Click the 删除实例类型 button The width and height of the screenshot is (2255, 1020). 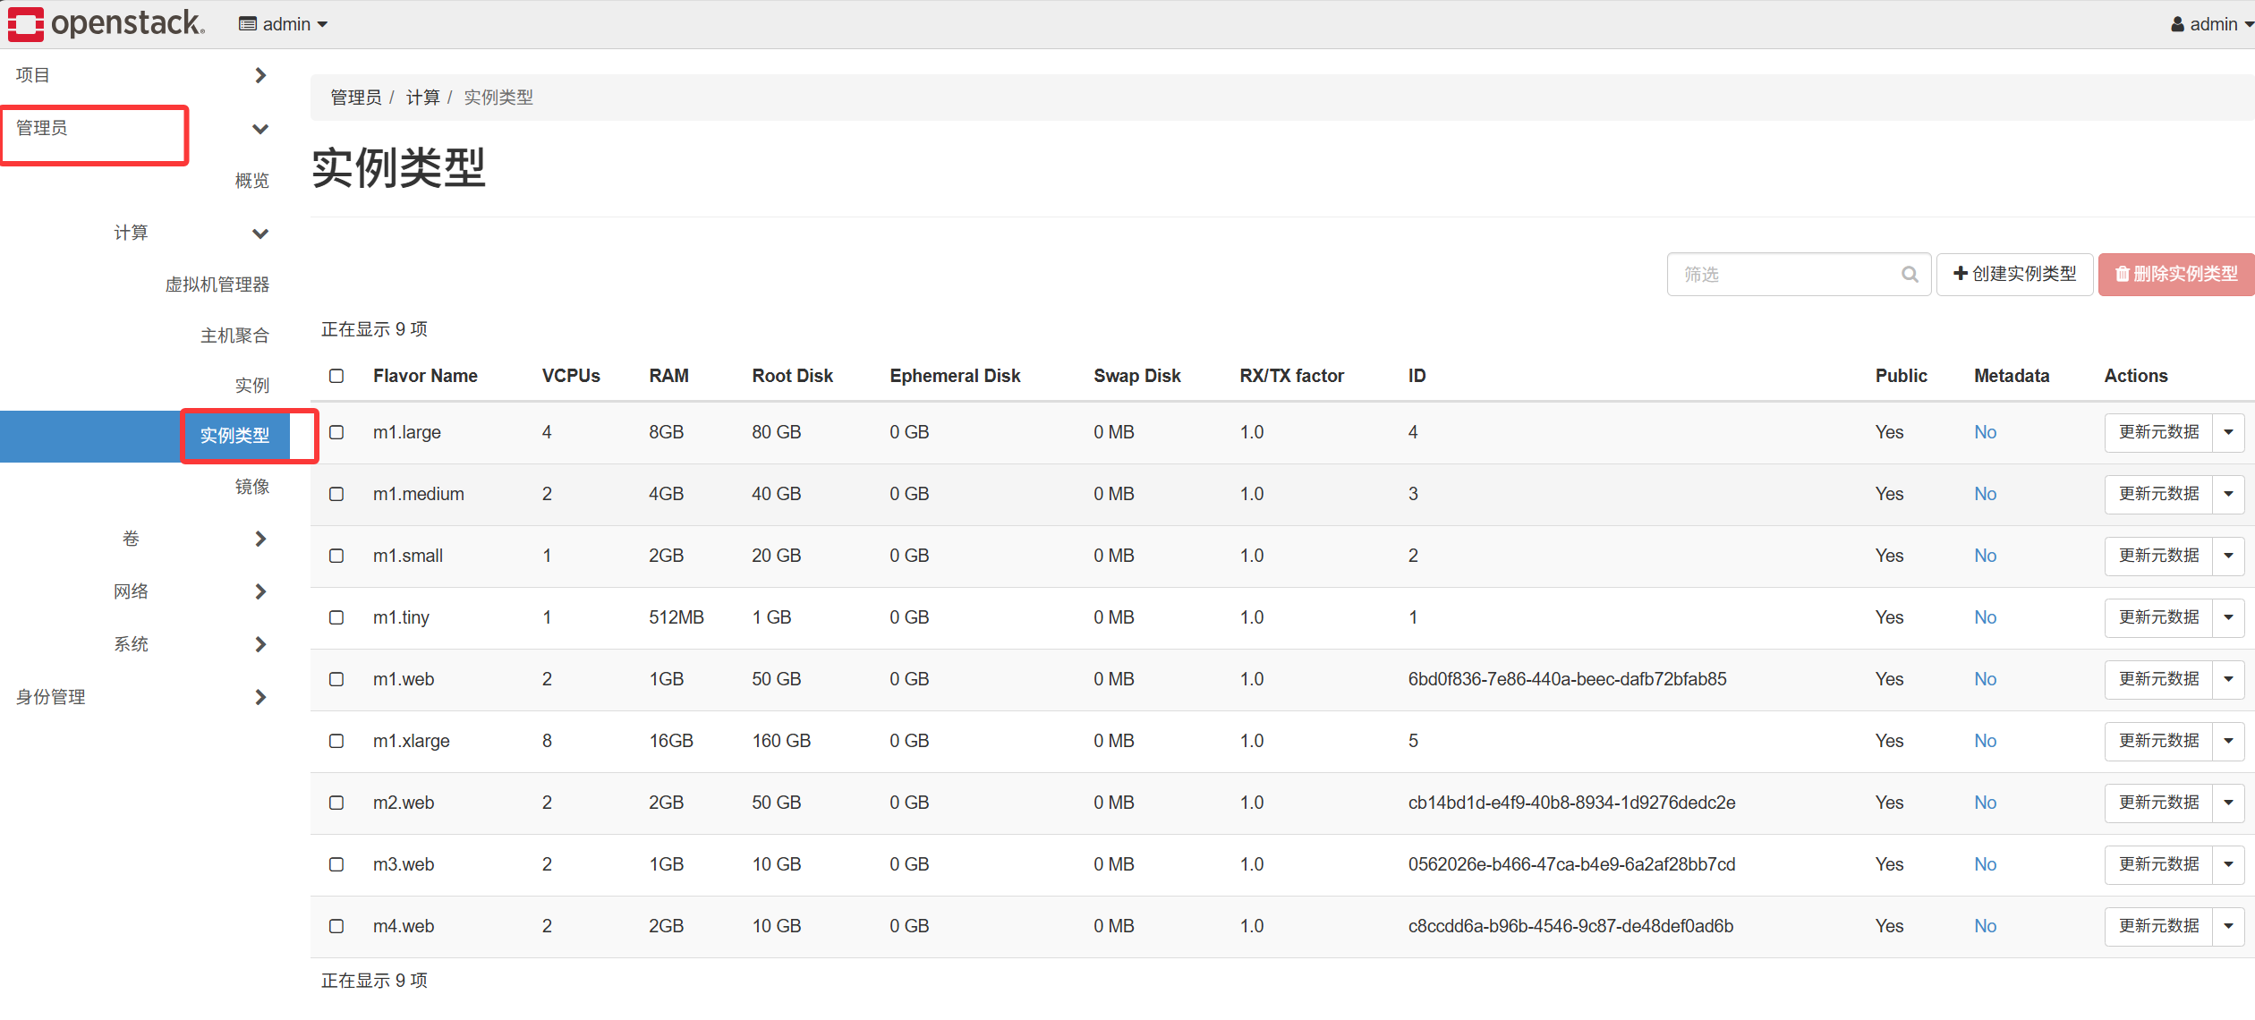pyautogui.click(x=2176, y=274)
